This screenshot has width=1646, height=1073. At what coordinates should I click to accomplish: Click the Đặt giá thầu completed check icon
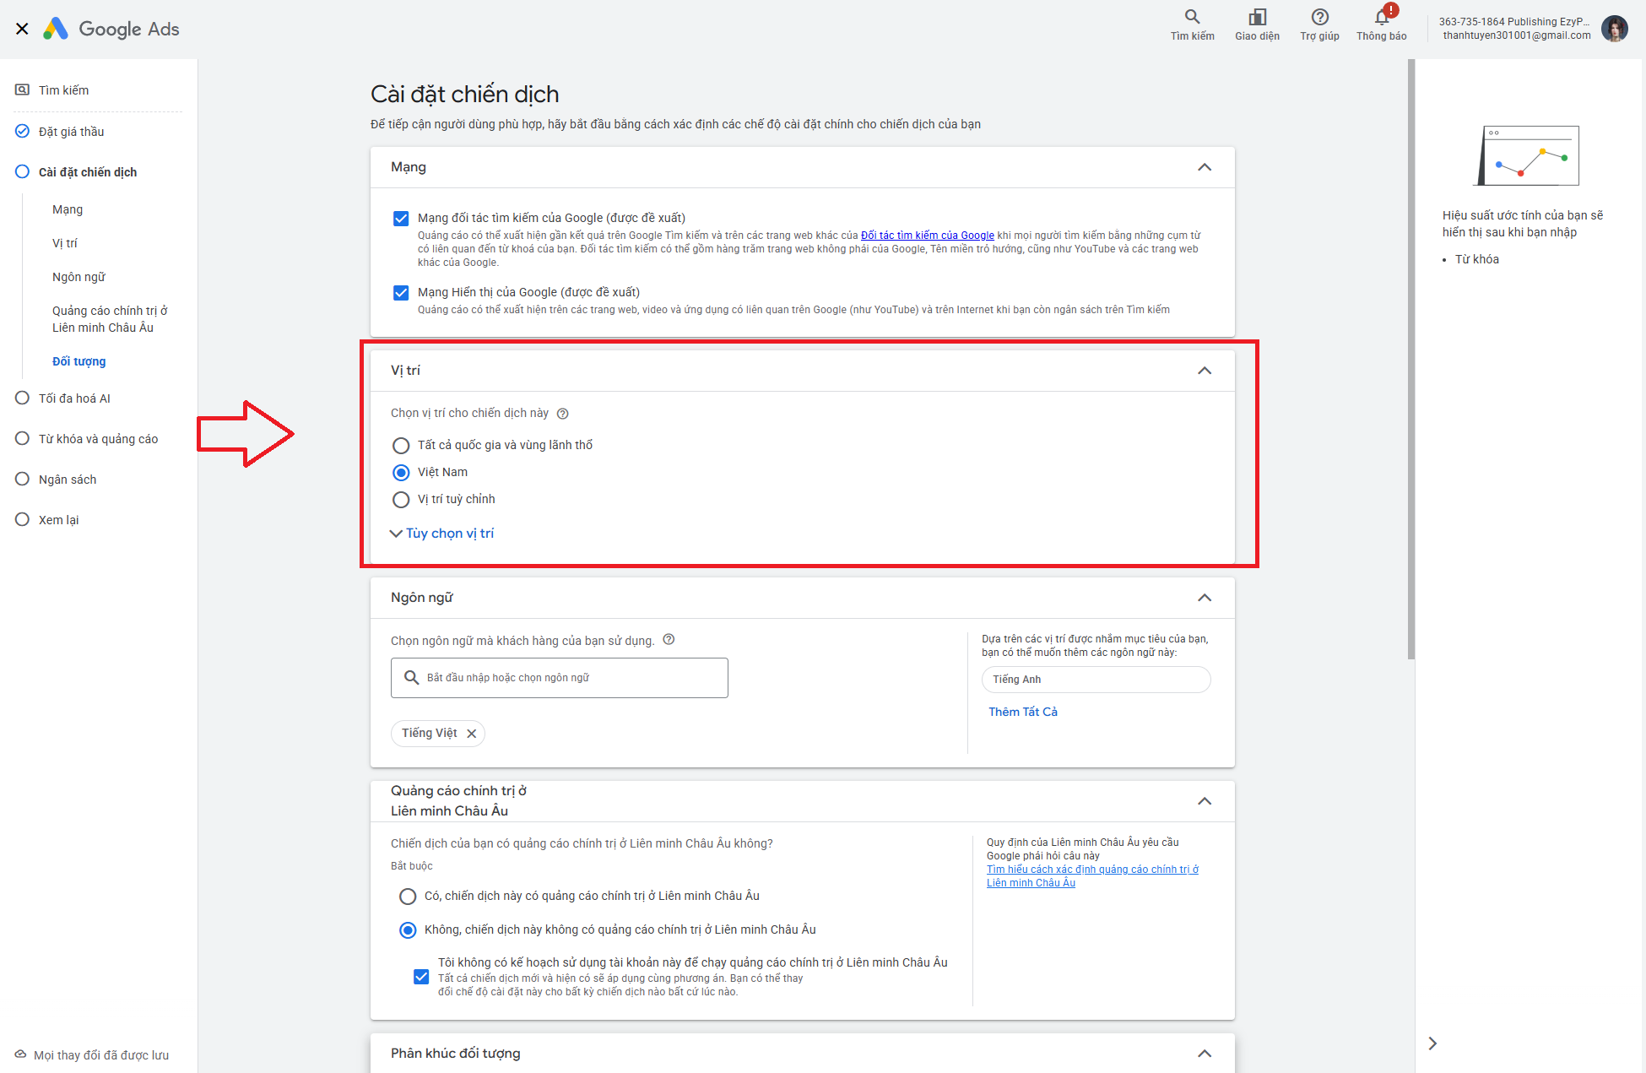tap(23, 131)
